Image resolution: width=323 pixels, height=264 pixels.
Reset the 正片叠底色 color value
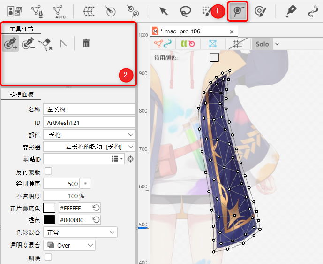click(x=96, y=208)
